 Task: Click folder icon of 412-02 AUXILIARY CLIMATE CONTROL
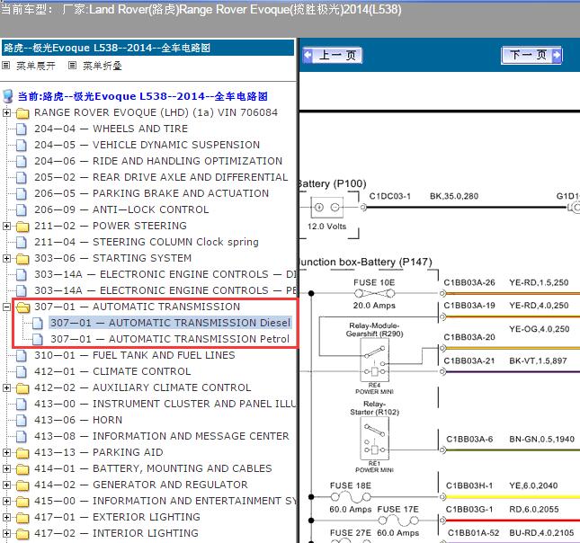pos(22,387)
